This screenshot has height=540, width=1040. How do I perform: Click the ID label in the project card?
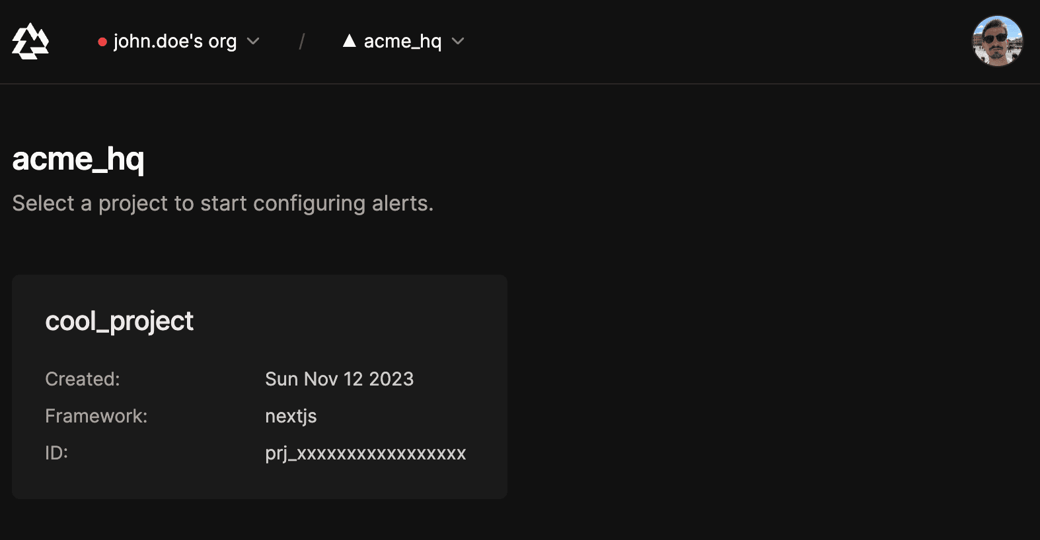[x=57, y=453]
